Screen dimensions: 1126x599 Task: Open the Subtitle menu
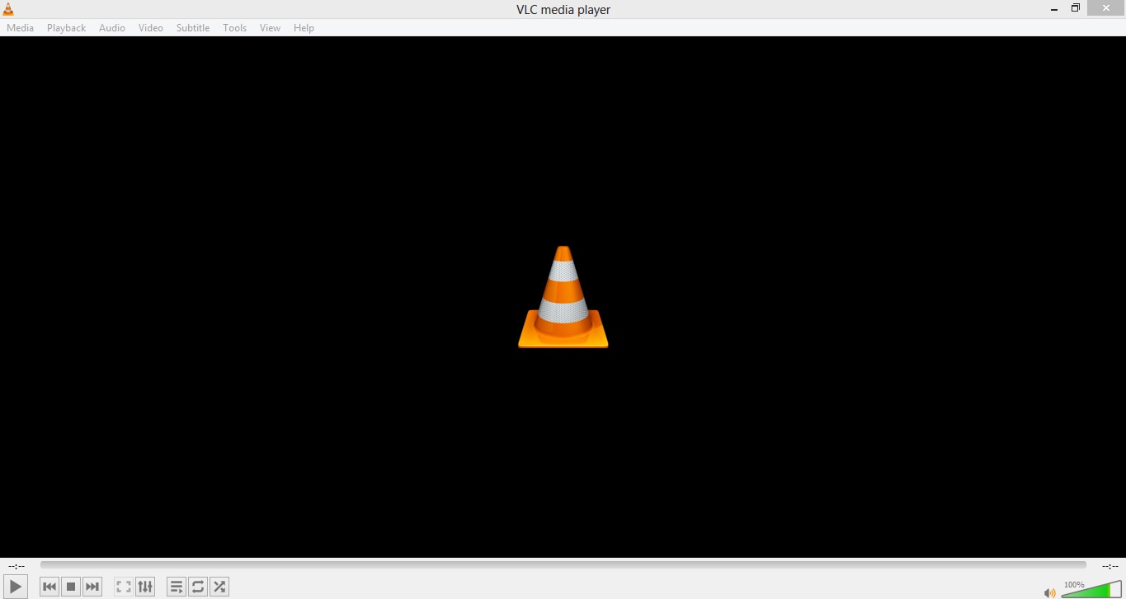click(x=193, y=28)
